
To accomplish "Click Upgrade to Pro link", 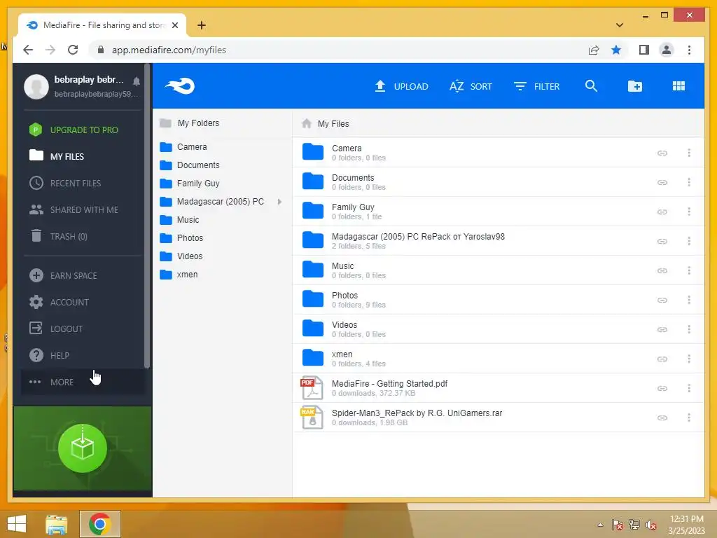I will (83, 130).
